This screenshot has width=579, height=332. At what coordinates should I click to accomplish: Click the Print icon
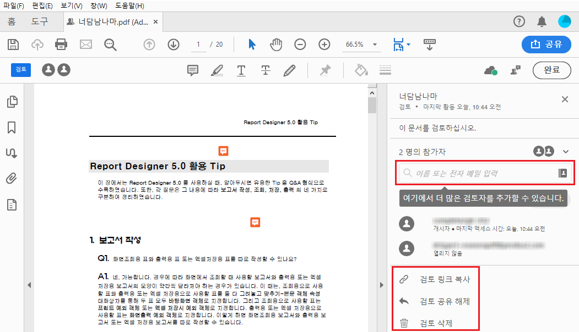61,45
